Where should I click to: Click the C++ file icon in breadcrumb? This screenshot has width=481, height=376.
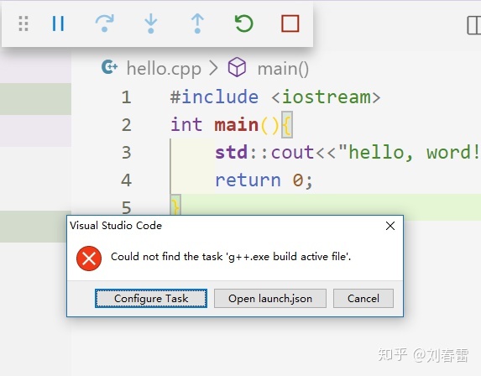coord(109,67)
